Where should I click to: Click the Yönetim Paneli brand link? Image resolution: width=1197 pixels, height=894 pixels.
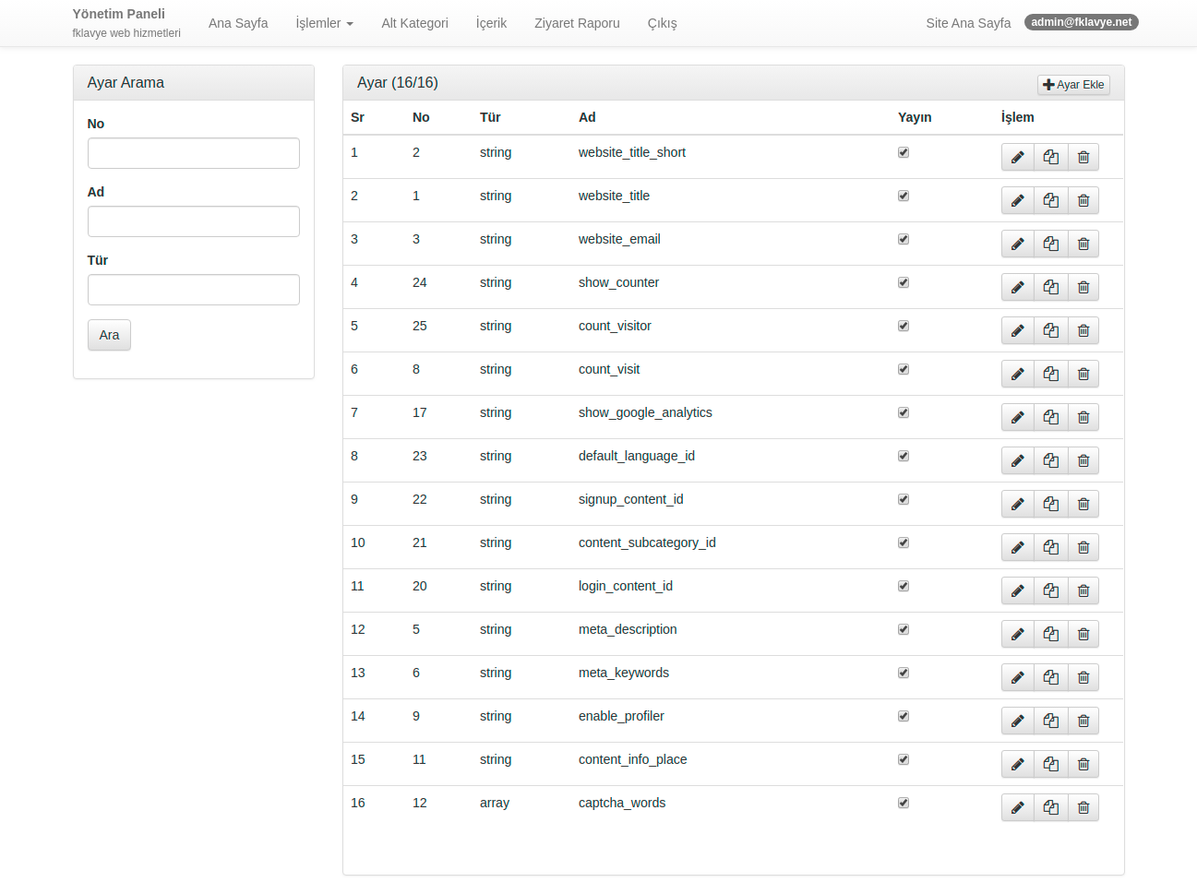pyautogui.click(x=119, y=14)
